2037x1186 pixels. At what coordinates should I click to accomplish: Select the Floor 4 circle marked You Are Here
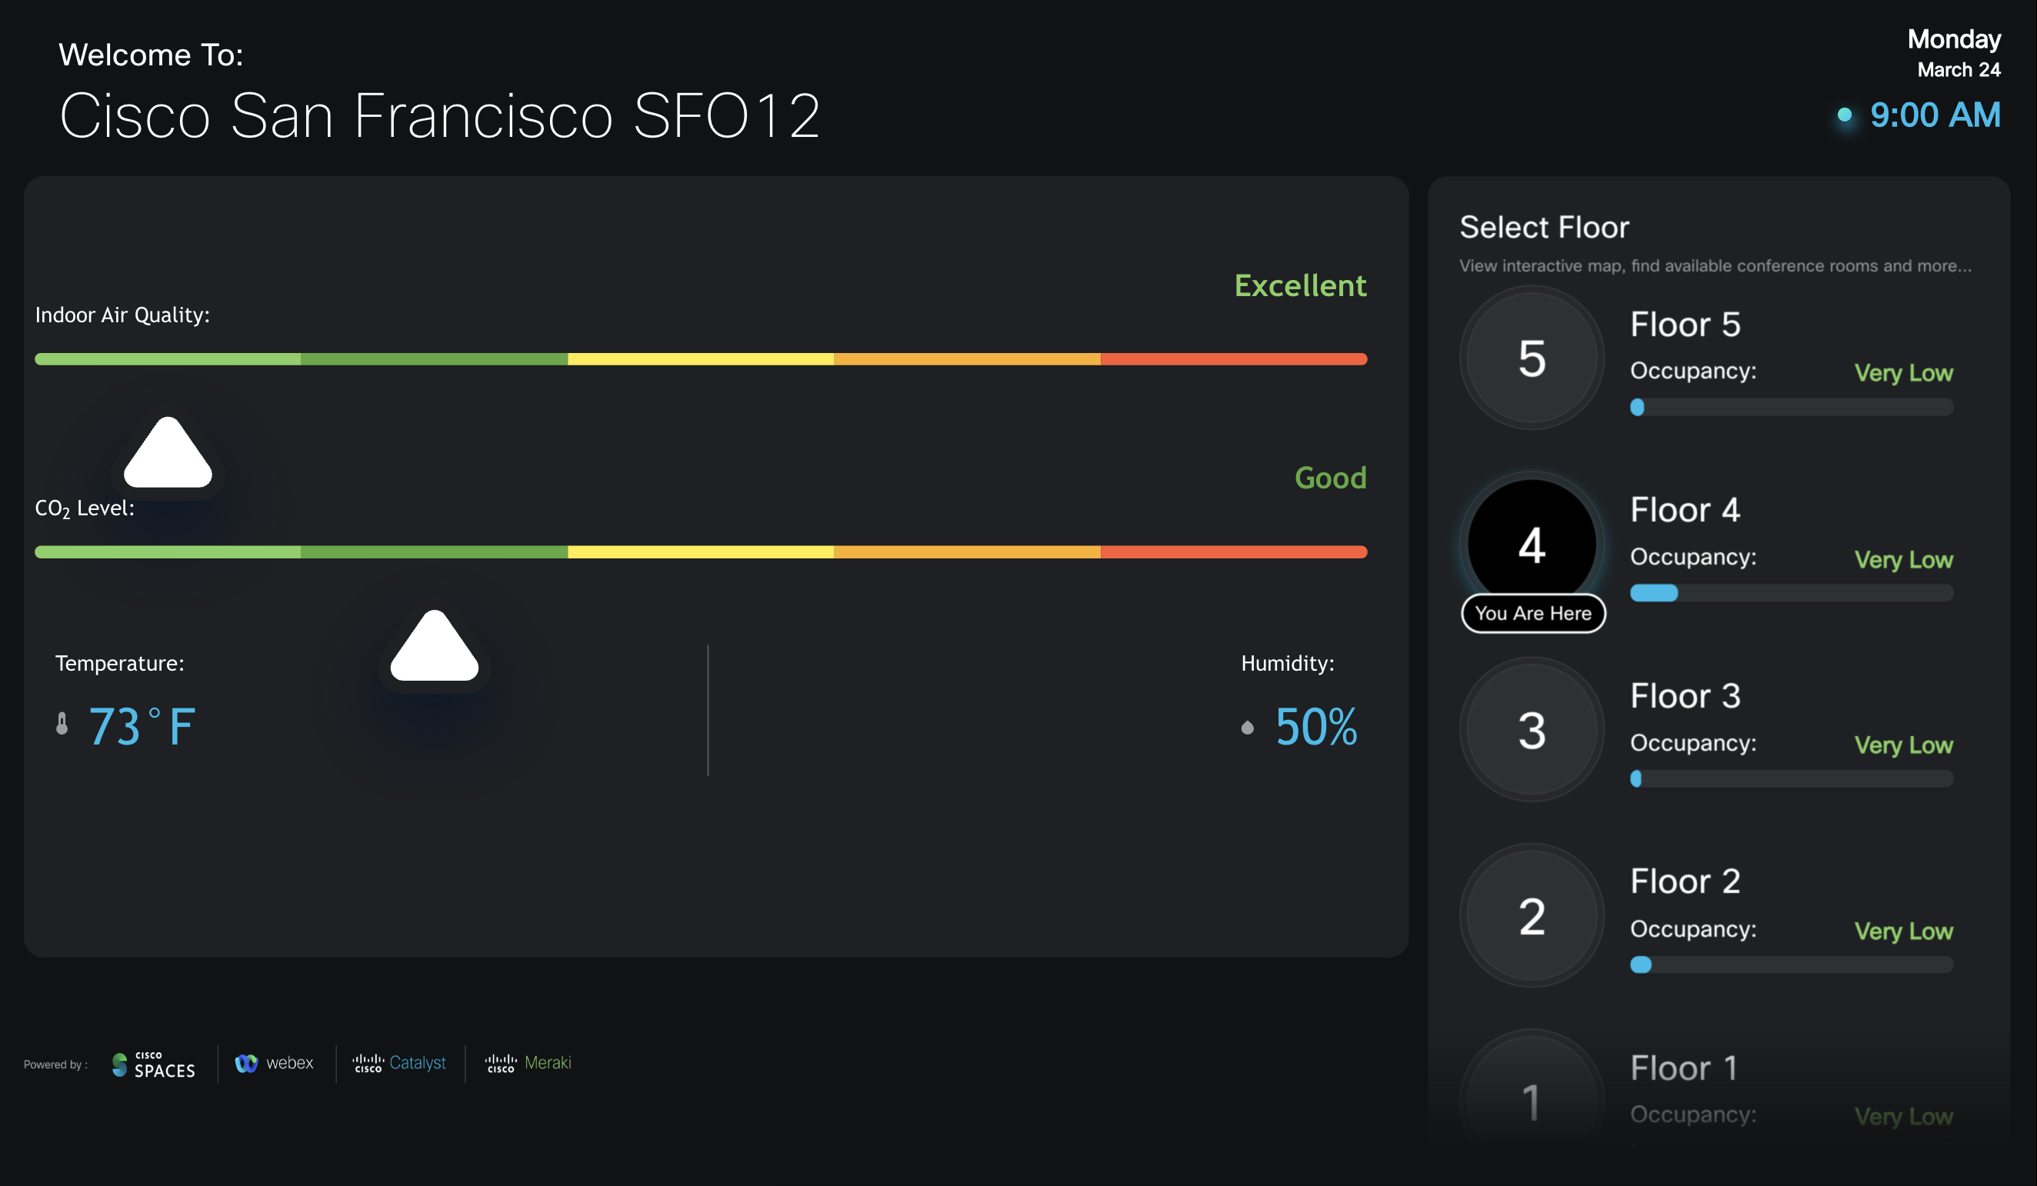click(x=1532, y=543)
